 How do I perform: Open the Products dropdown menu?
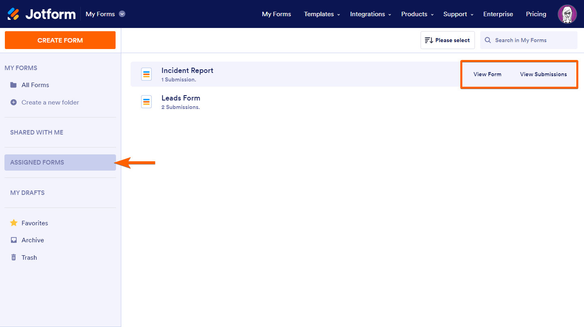click(x=417, y=14)
